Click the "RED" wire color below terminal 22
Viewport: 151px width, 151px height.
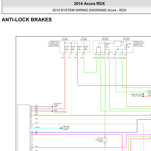(x=63, y=58)
